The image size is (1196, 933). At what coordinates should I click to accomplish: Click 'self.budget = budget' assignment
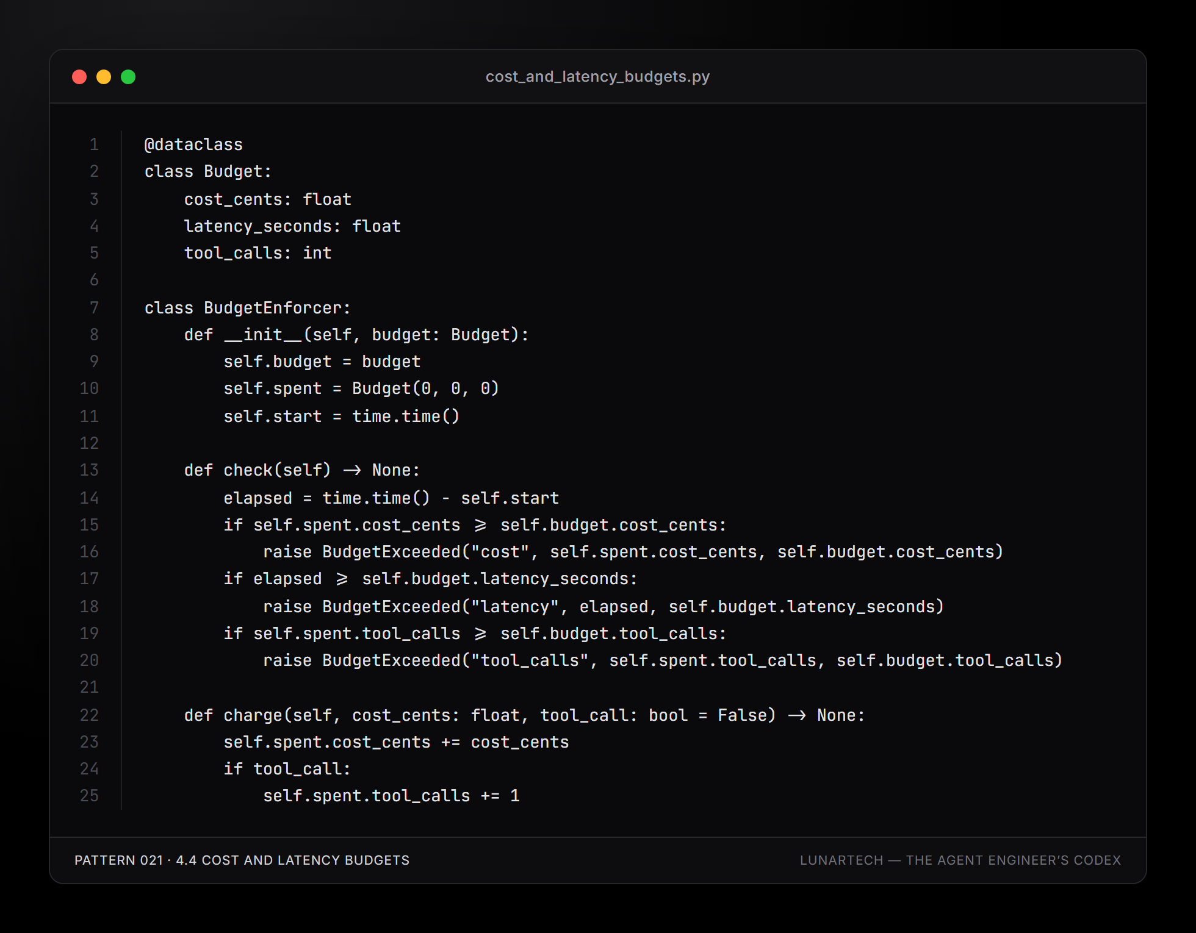(322, 362)
